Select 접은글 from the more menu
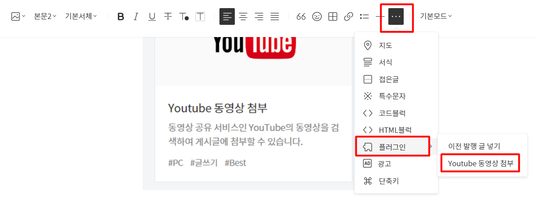This screenshot has height=201, width=536. point(396,79)
